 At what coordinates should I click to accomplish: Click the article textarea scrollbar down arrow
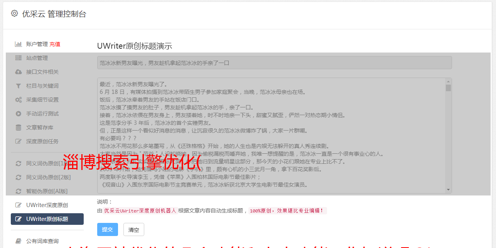[448, 190]
